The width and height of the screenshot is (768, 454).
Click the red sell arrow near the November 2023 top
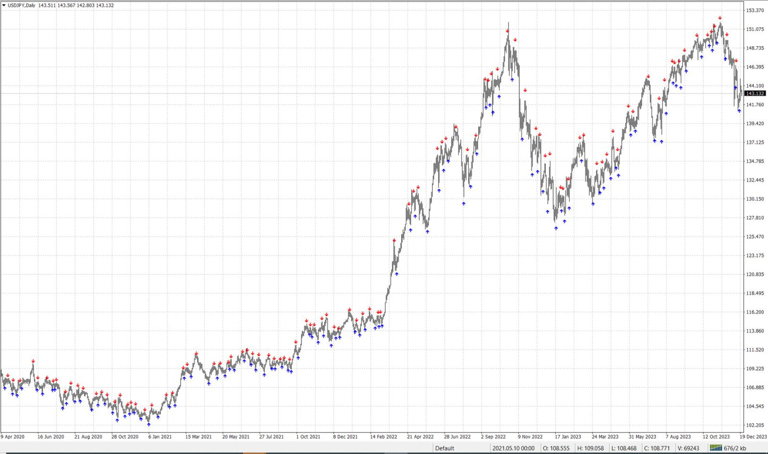click(x=720, y=18)
